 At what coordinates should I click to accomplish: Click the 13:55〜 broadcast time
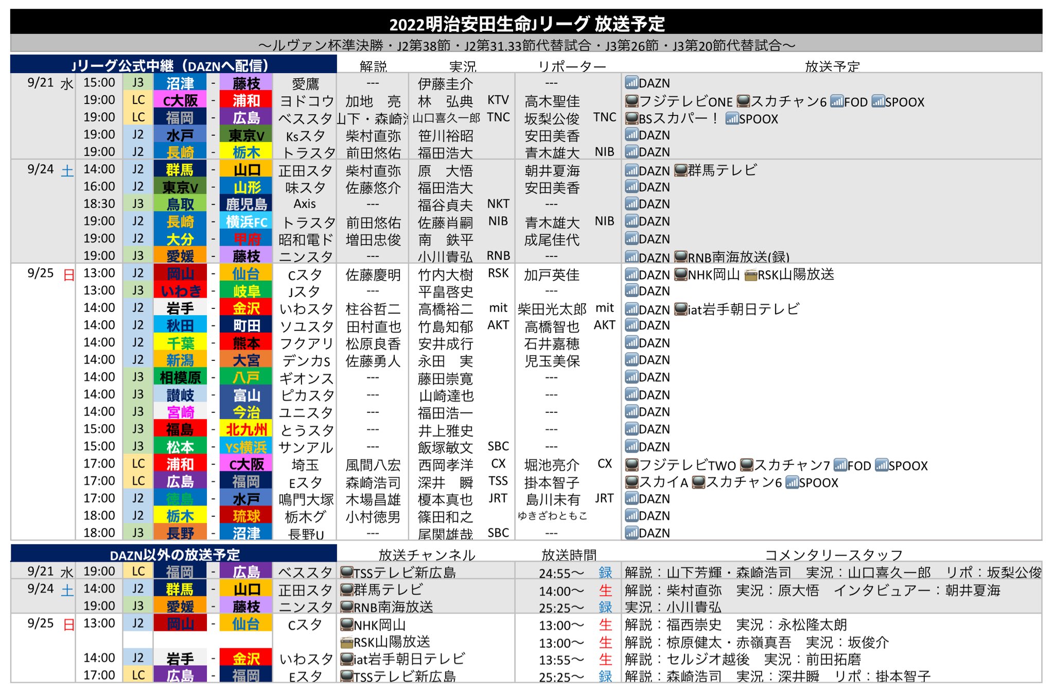561,660
